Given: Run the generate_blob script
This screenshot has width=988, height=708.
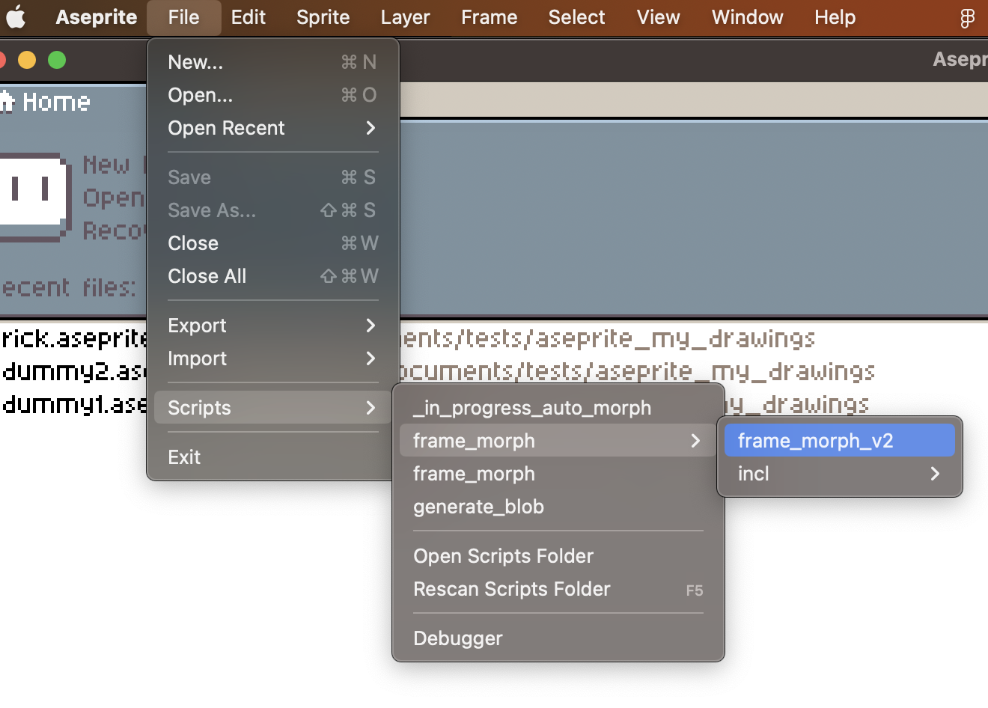Looking at the screenshot, I should point(478,507).
